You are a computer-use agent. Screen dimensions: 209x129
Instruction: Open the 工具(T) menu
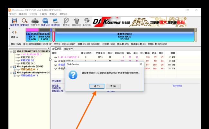click(43, 14)
